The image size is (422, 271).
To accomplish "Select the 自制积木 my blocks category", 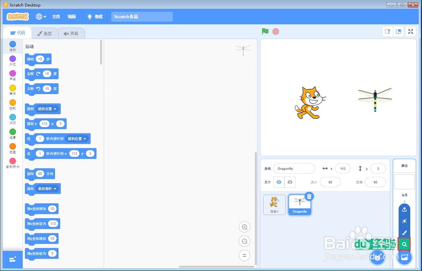I will click(x=13, y=163).
